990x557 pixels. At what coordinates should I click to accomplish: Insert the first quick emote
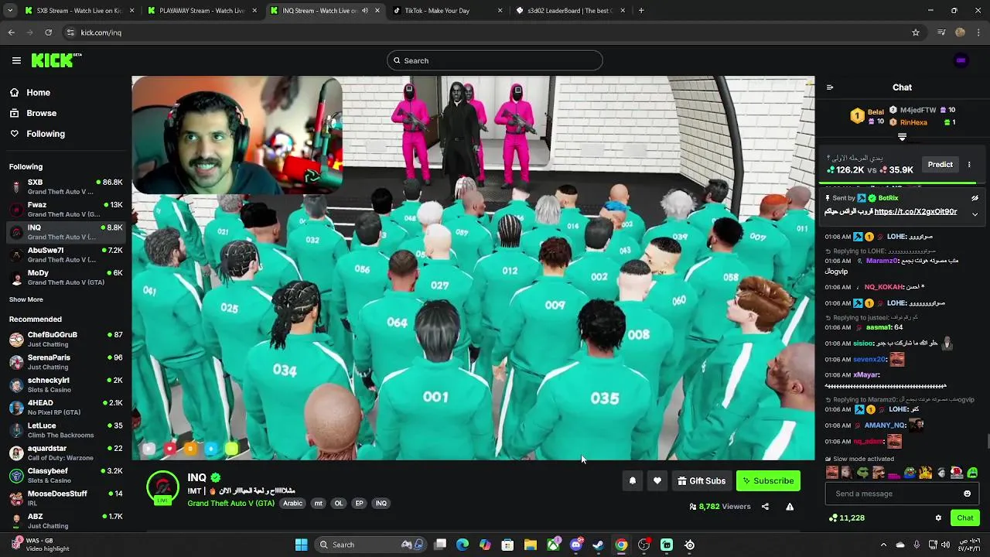pos(832,472)
